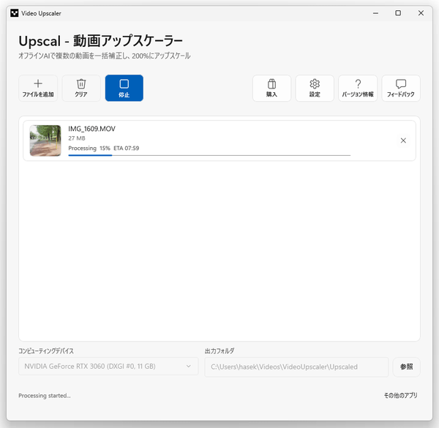Open バージョン情報 question mark button

[358, 89]
